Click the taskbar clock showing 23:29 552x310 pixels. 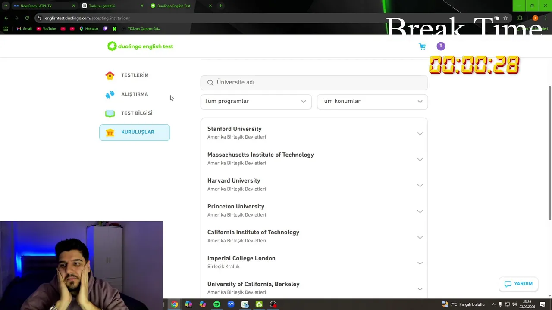click(x=527, y=304)
